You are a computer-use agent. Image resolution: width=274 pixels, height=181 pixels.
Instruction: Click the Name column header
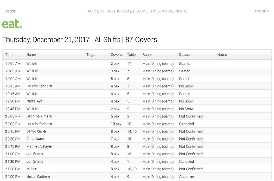[x=31, y=55]
